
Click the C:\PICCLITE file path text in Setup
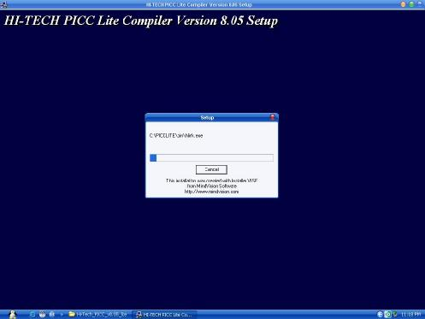coord(176,136)
